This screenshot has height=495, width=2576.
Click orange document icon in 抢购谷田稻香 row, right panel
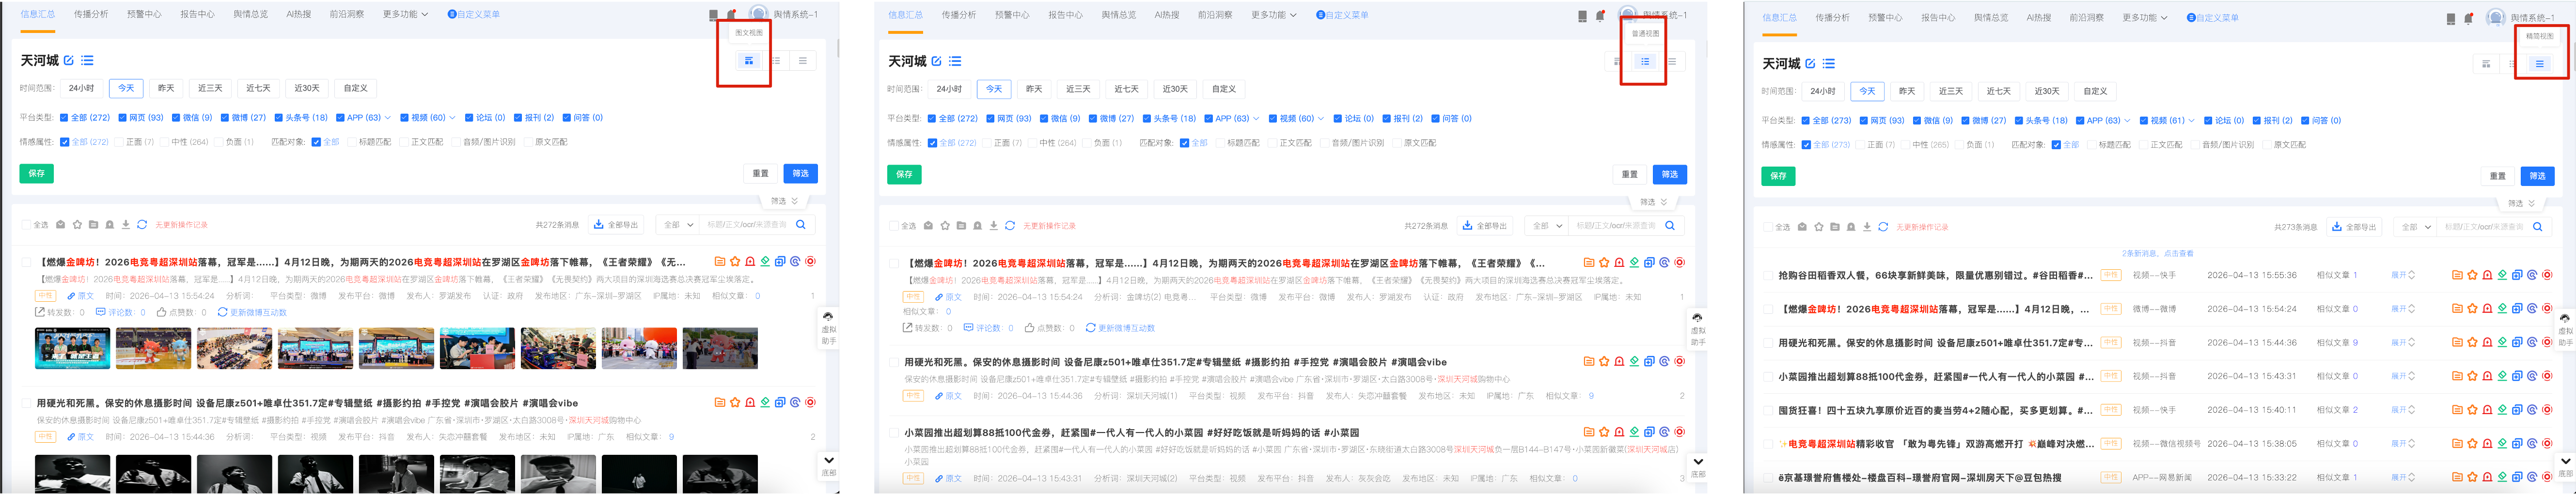click(2456, 275)
